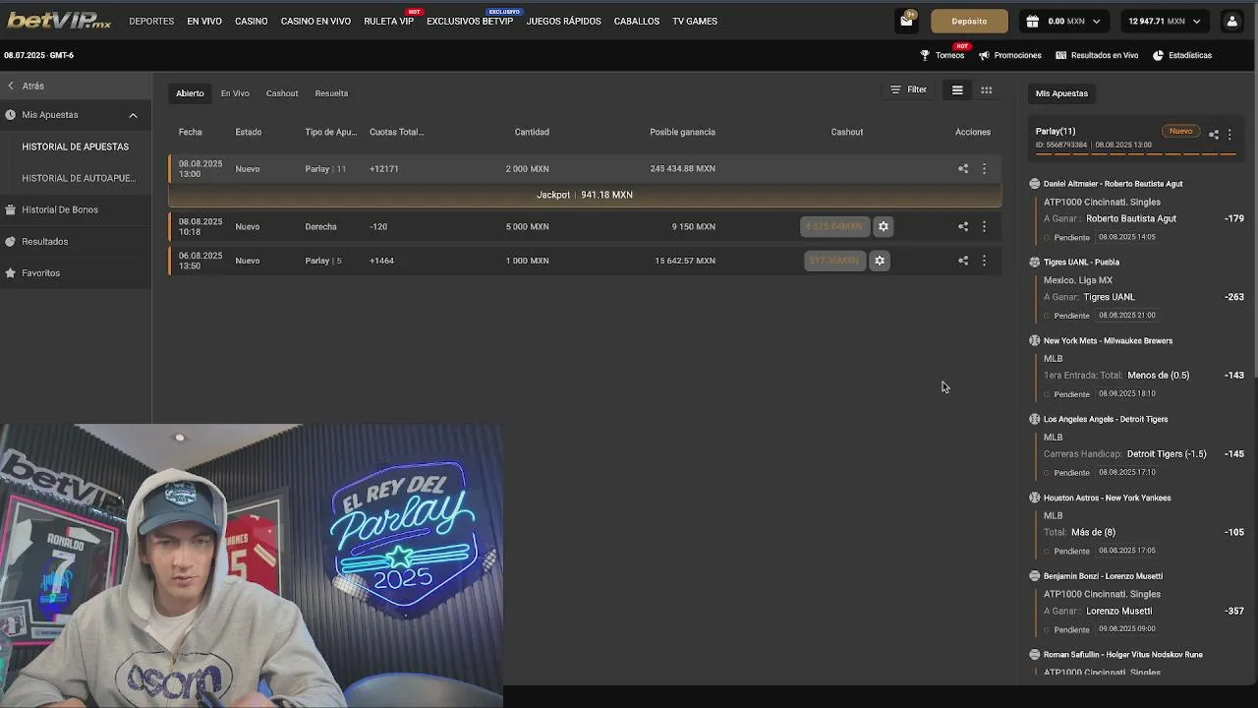The width and height of the screenshot is (1258, 708).
Task: Open JUEGOS RÁPIDOS section
Action: [x=563, y=21]
